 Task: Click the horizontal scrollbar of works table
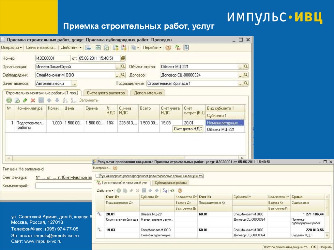tap(124, 158)
